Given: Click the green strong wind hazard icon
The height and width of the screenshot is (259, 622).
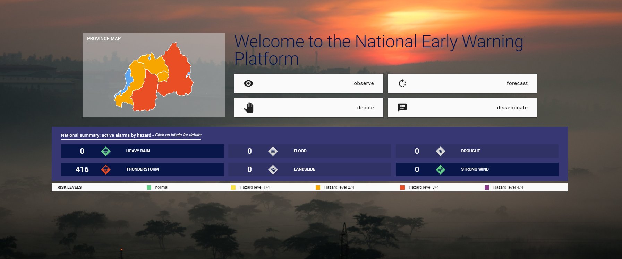Looking at the screenshot, I should 441,169.
